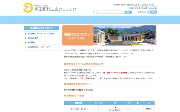Click the 休診日 cell in Saturday column

149,109
